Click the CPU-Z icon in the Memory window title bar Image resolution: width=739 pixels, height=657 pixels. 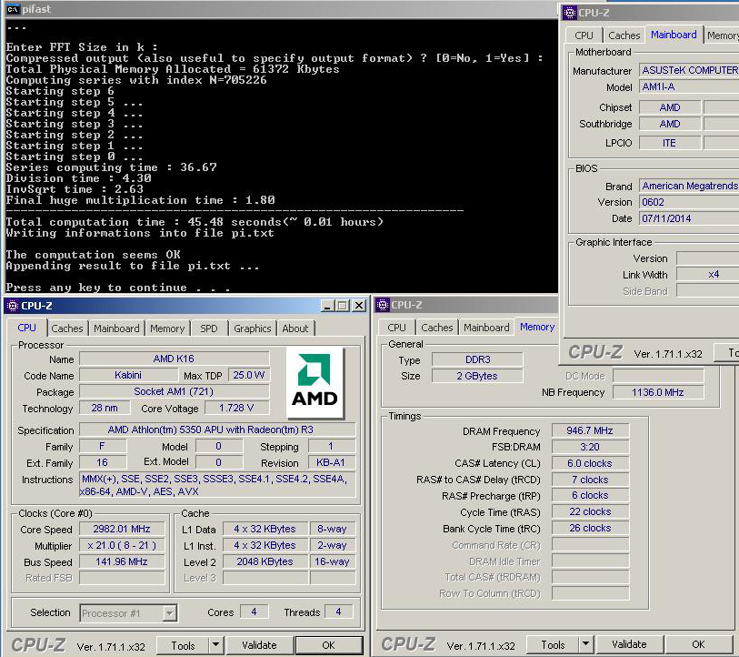click(383, 305)
